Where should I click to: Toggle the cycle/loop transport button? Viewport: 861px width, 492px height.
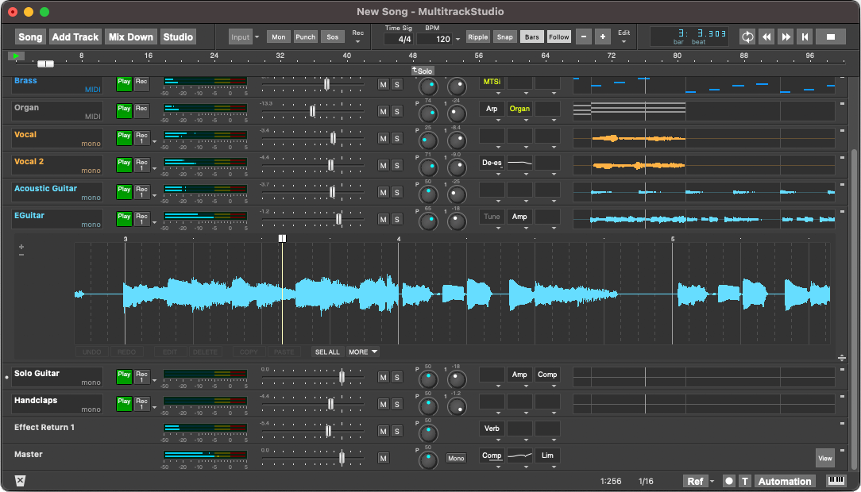(x=747, y=37)
